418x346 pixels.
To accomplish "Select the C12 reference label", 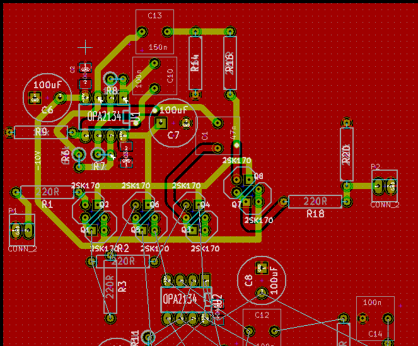I will 262,315.
